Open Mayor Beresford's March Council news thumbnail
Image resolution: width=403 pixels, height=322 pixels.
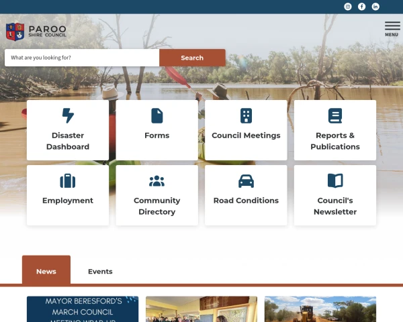click(83, 309)
